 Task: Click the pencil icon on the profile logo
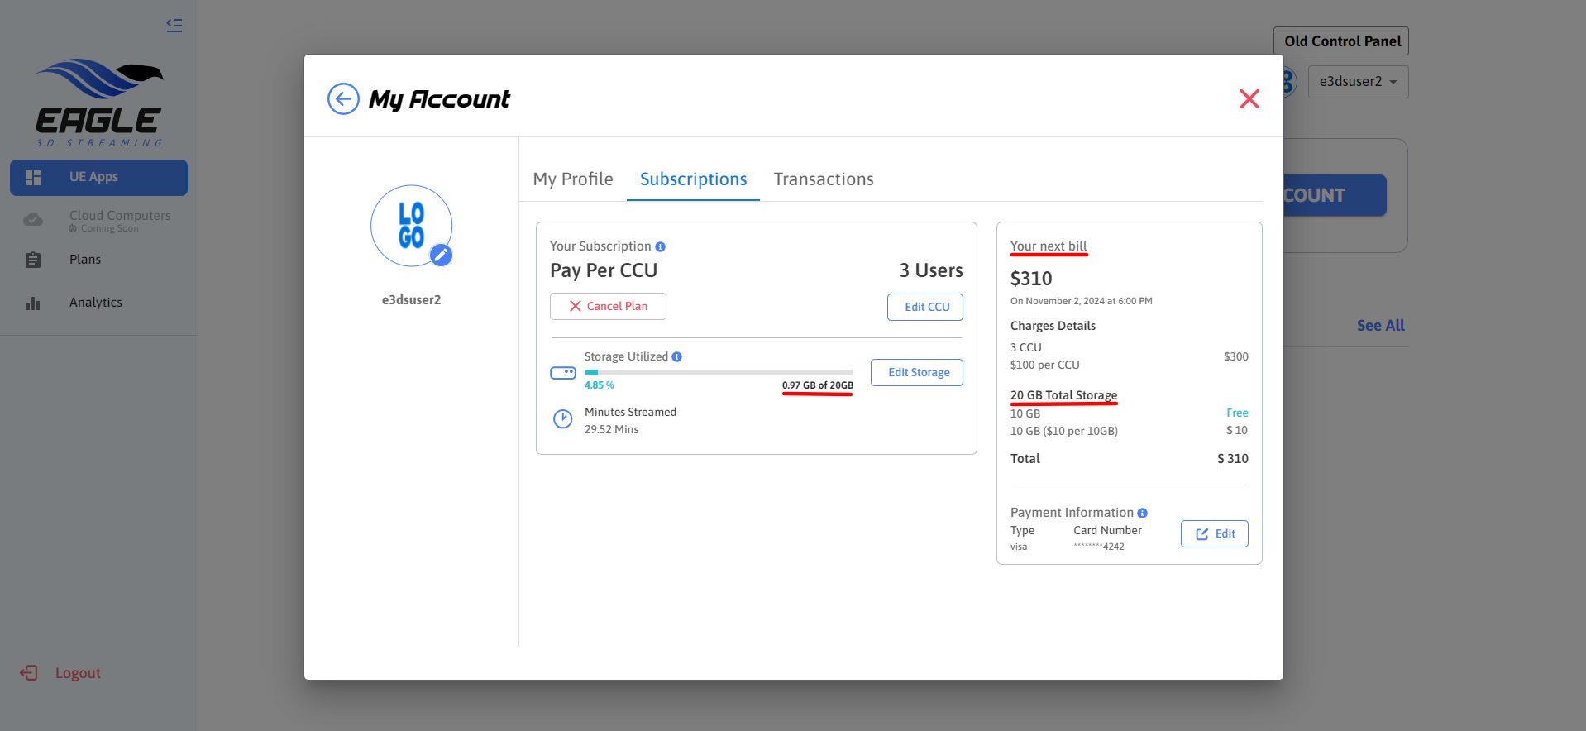point(442,256)
